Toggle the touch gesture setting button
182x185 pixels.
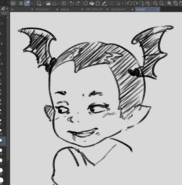[x=27, y=3]
